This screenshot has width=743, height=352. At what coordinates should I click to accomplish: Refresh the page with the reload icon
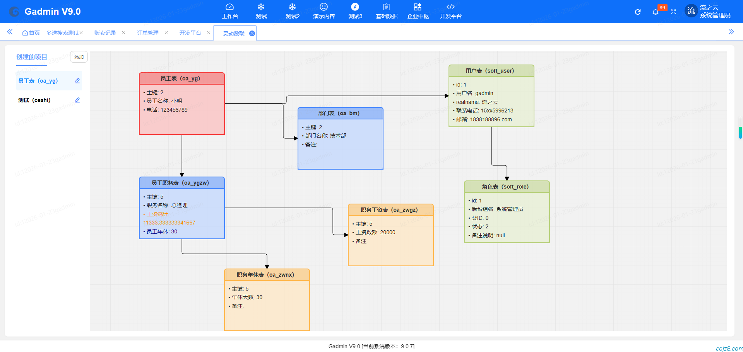click(637, 12)
